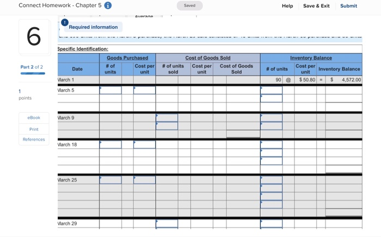Click March 5 first inventory units field

271,90
